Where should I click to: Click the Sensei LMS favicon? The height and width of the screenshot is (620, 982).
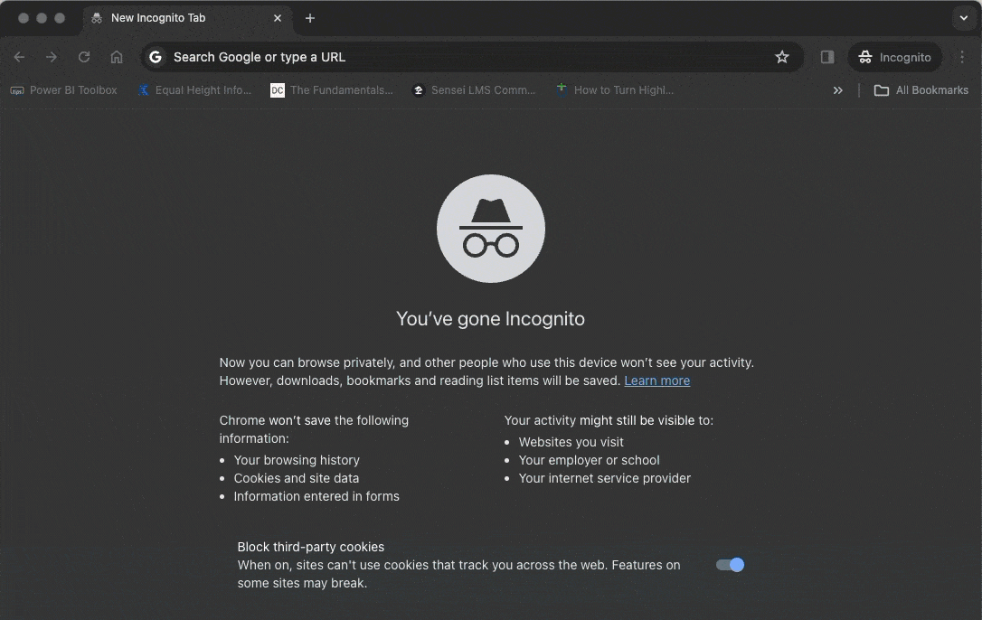pyautogui.click(x=419, y=90)
